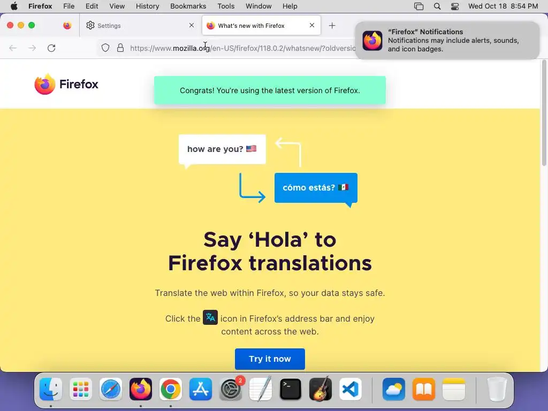Open Launchpad from the dock
Image resolution: width=548 pixels, height=411 pixels.
81,389
